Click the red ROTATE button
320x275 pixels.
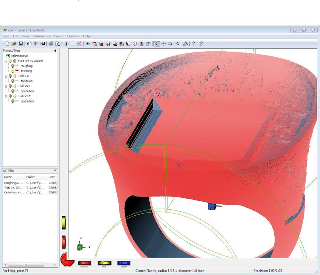click(84, 263)
